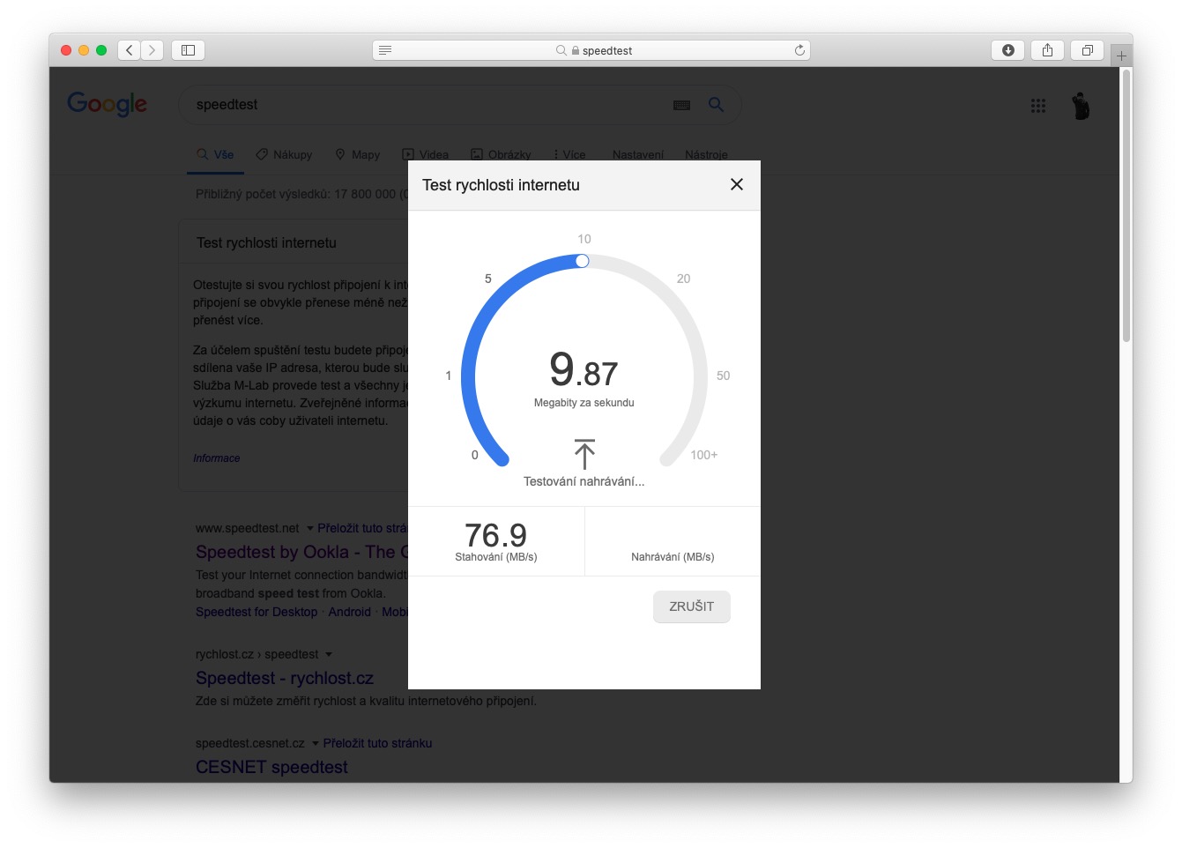Viewport: 1182px width, 848px height.
Task: Click the speed gauge indicator knob
Action: coord(582,261)
